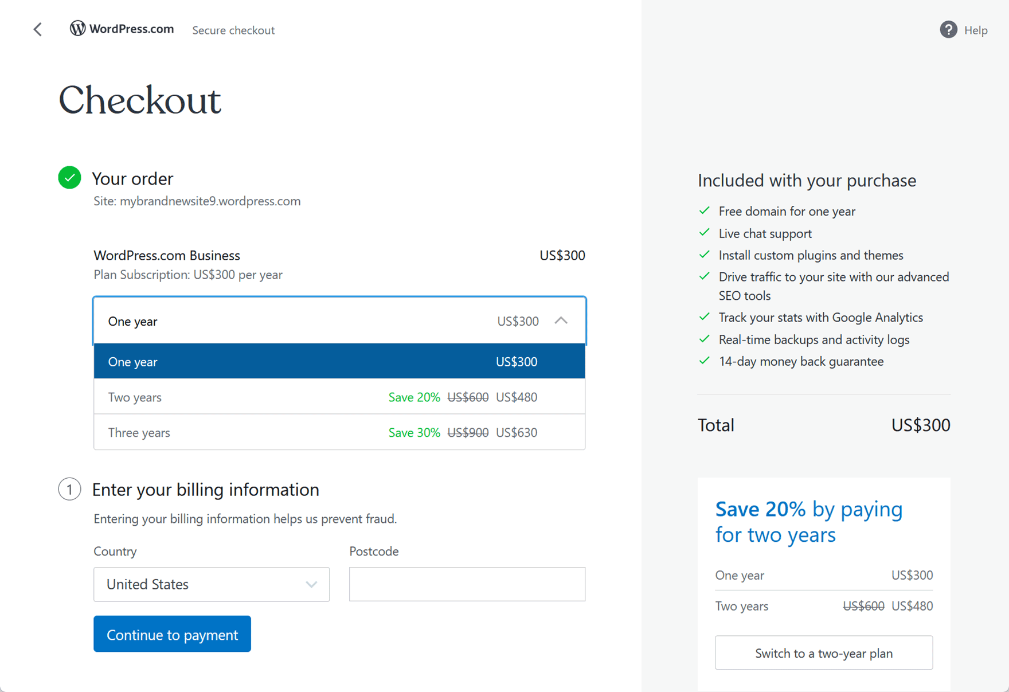Collapse the One year term dropdown
1009x692 pixels.
point(339,321)
